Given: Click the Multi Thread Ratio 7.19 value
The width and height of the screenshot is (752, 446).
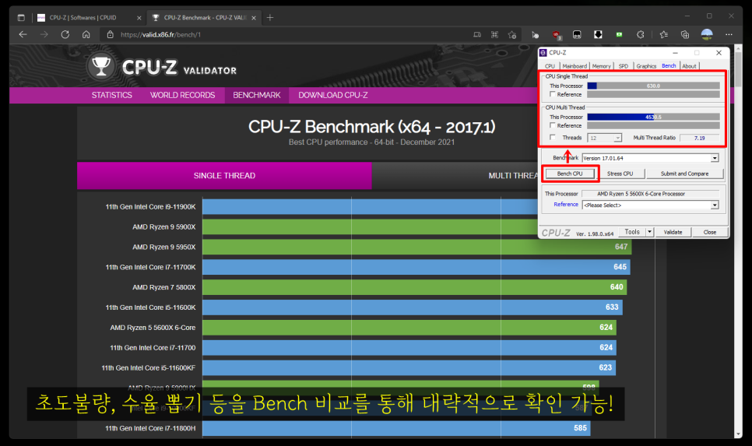Looking at the screenshot, I should coord(699,138).
